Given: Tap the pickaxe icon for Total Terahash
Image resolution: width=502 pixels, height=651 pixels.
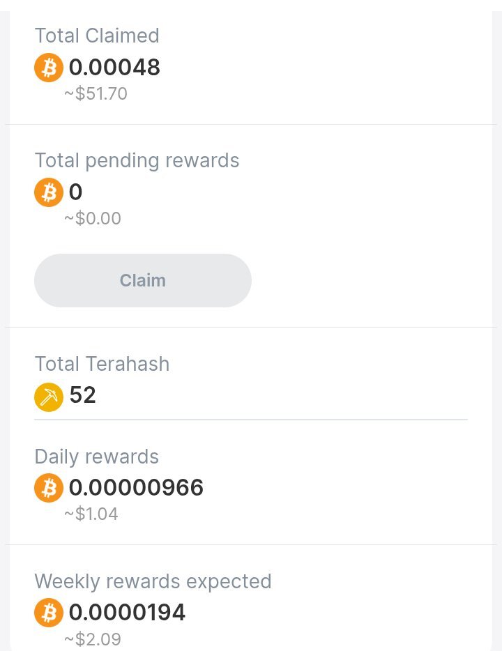Looking at the screenshot, I should point(49,397).
